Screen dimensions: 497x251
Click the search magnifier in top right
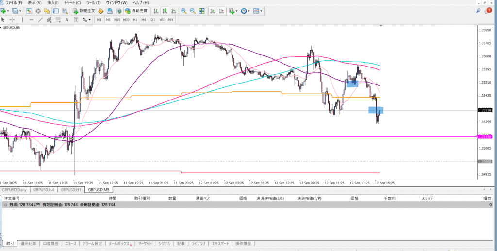click(479, 10)
